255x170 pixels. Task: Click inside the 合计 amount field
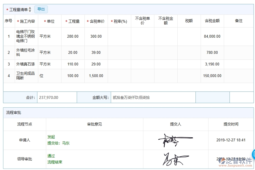[57, 97]
